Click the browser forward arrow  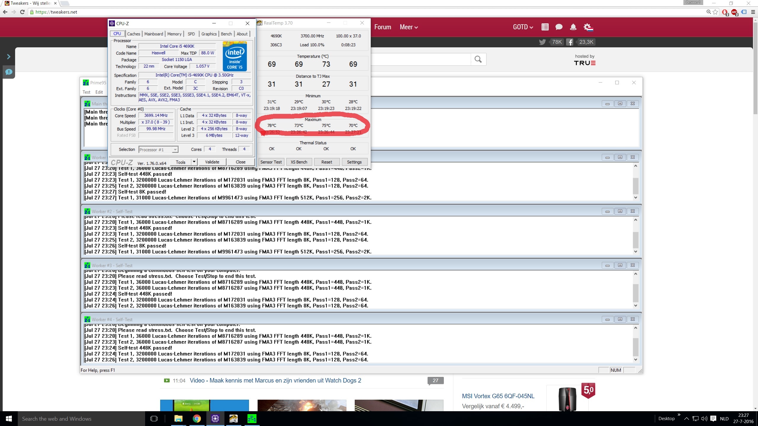coord(14,12)
